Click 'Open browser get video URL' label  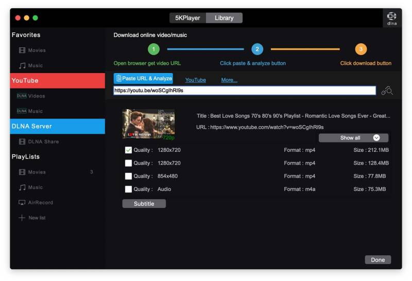[x=147, y=63]
